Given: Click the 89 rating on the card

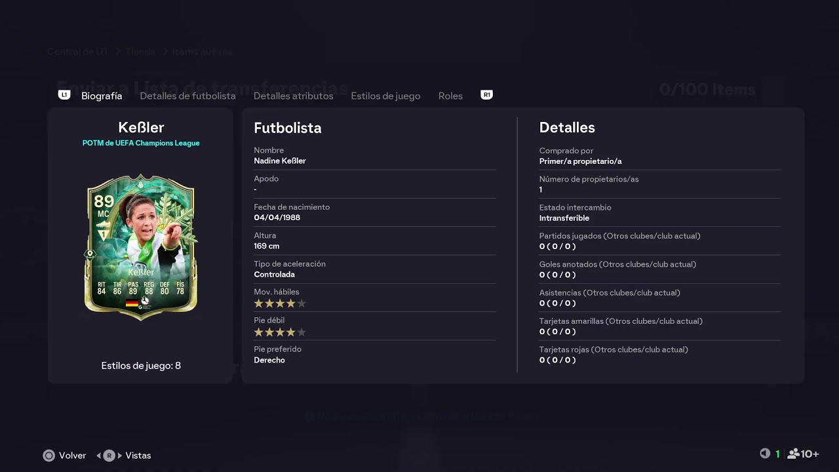Looking at the screenshot, I should (x=104, y=201).
